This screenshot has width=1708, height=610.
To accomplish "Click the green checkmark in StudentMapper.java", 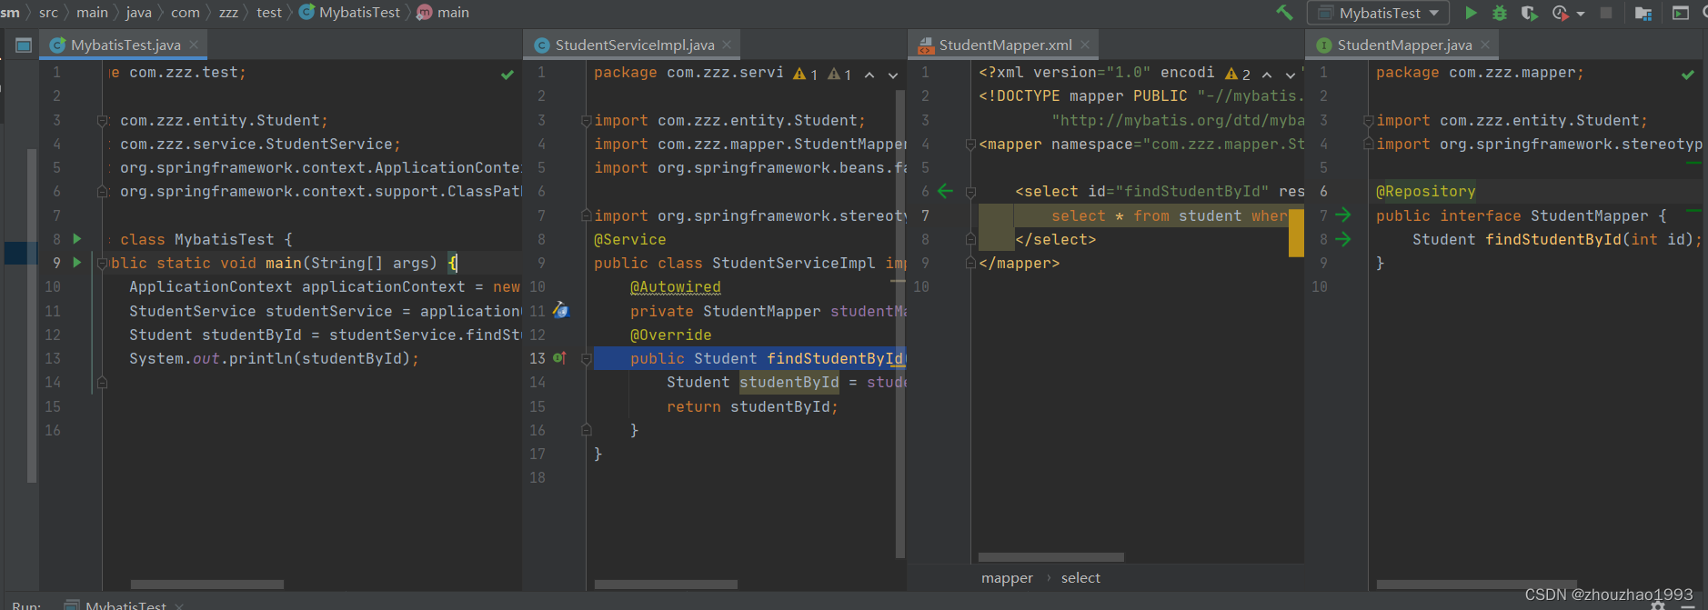I will click(1688, 75).
